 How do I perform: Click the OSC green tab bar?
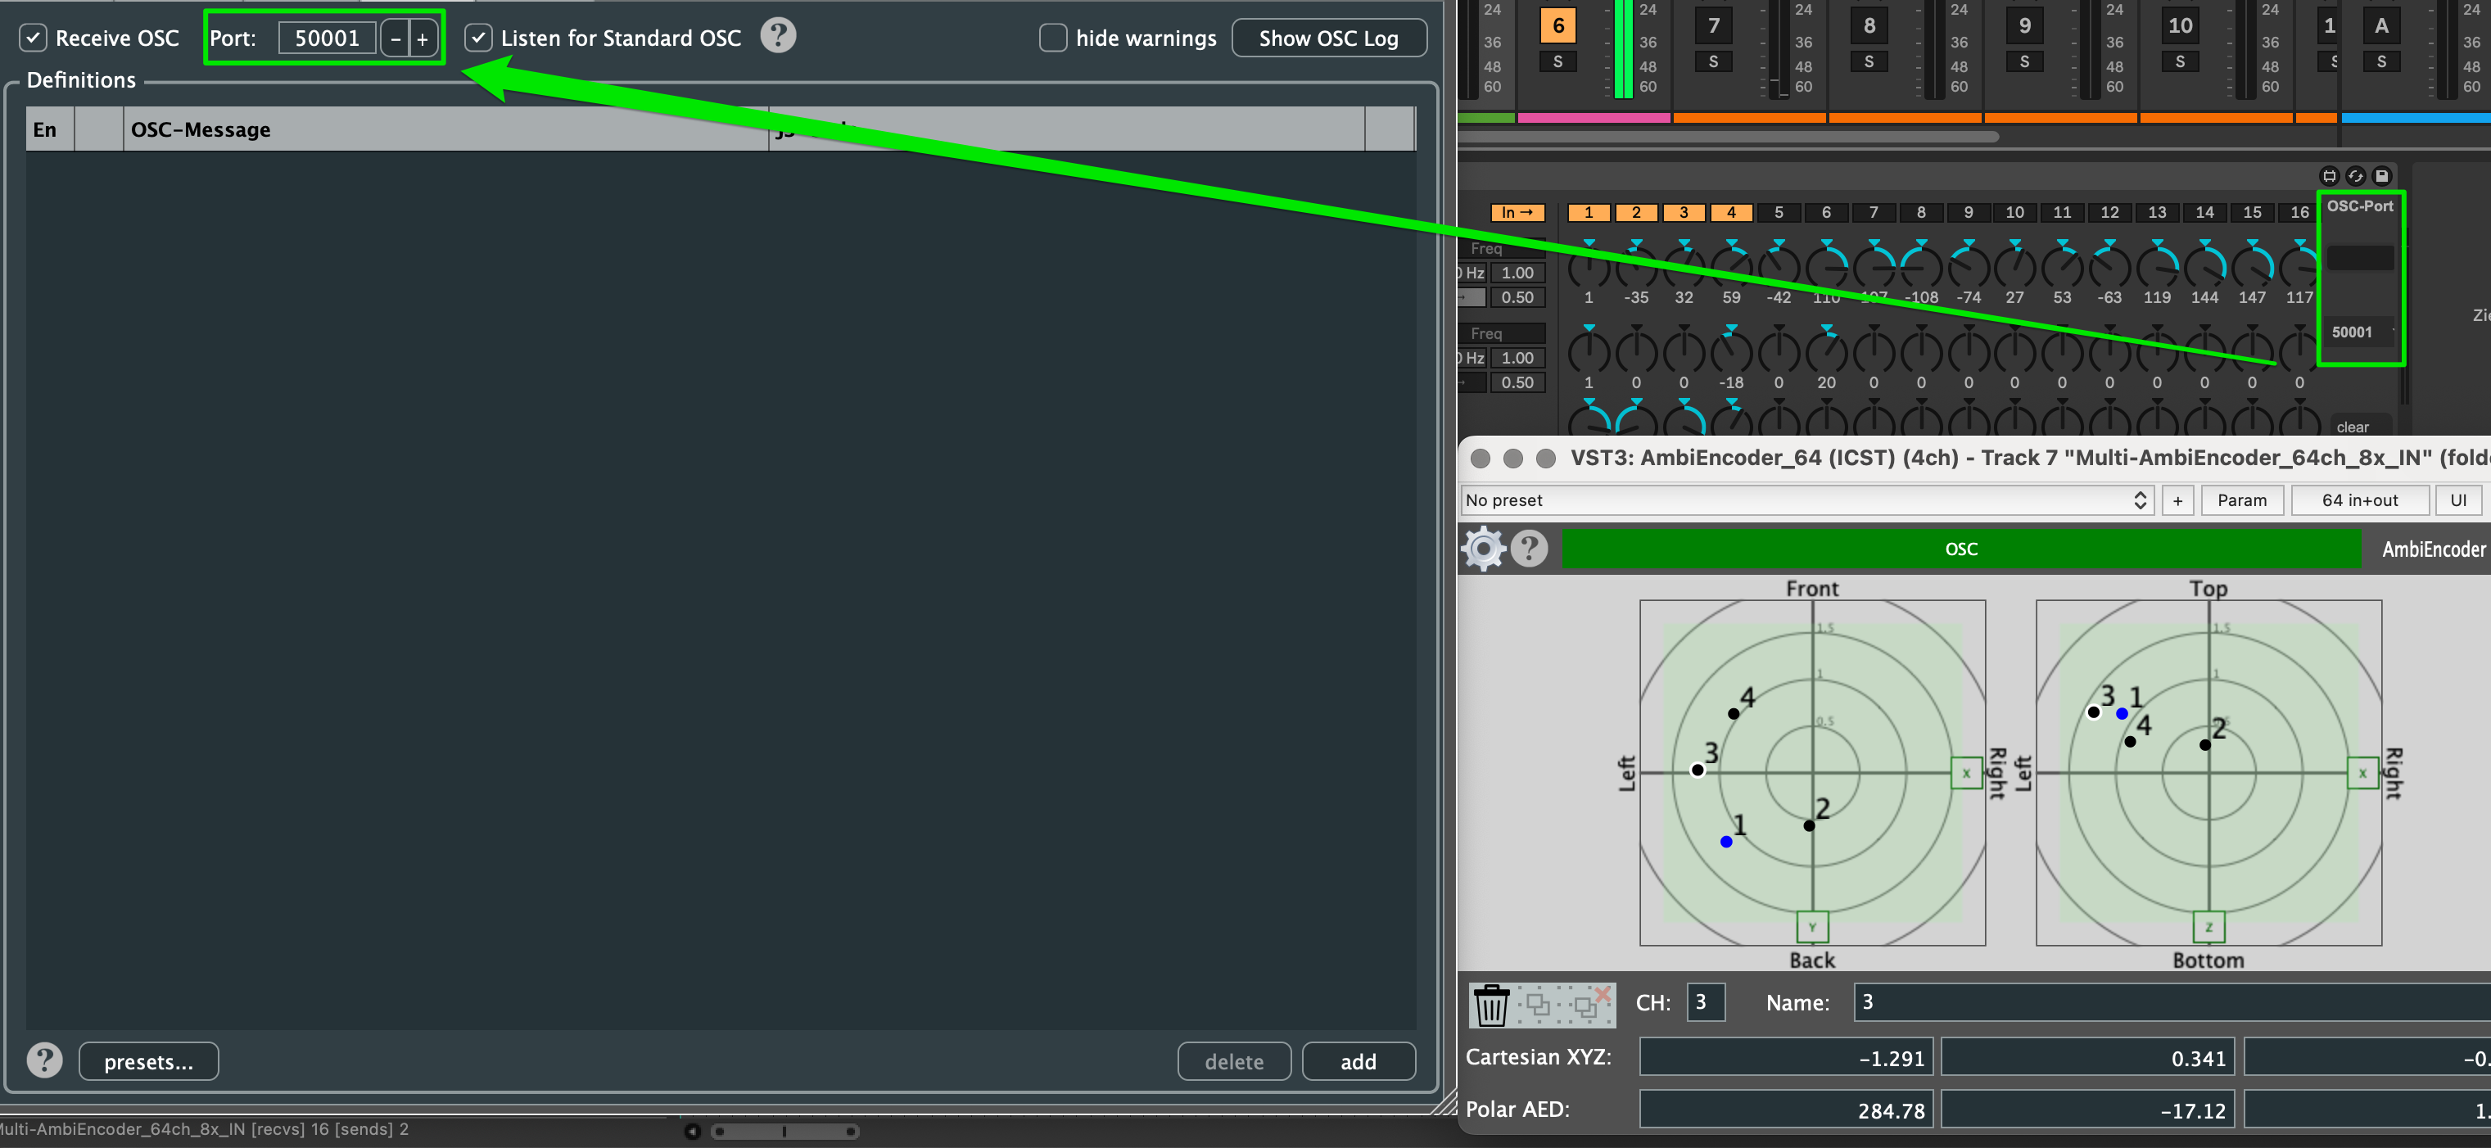1960,549
